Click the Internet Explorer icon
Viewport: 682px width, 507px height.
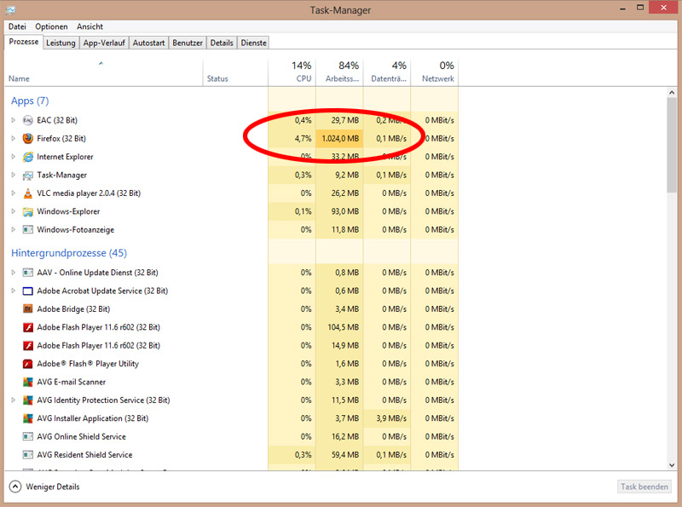28,157
